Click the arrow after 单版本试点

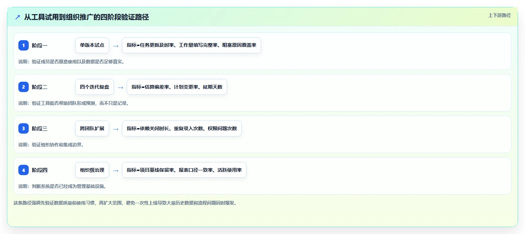pyautogui.click(x=116, y=46)
